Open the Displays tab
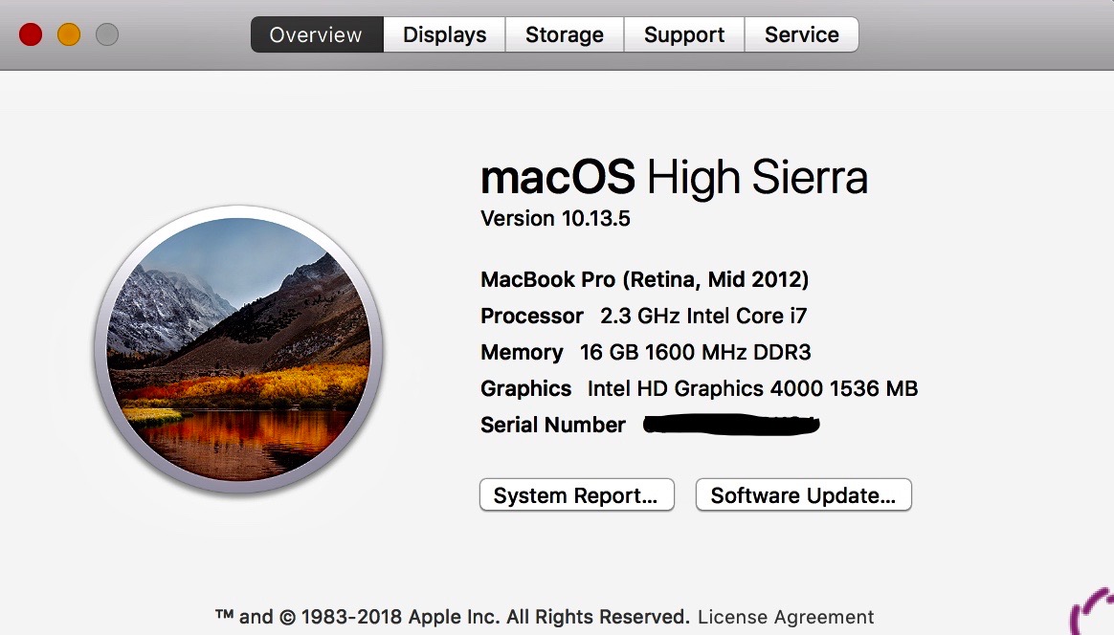 coord(445,34)
